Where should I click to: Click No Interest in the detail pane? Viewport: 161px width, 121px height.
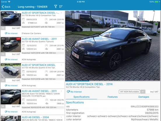pyautogui.click(x=74, y=92)
